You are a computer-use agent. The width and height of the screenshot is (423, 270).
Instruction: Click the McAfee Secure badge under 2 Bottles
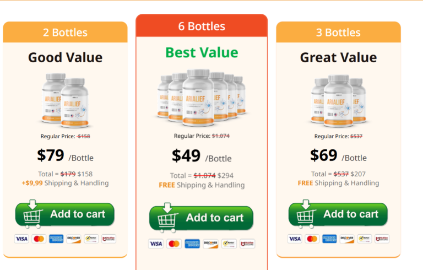[109, 239]
